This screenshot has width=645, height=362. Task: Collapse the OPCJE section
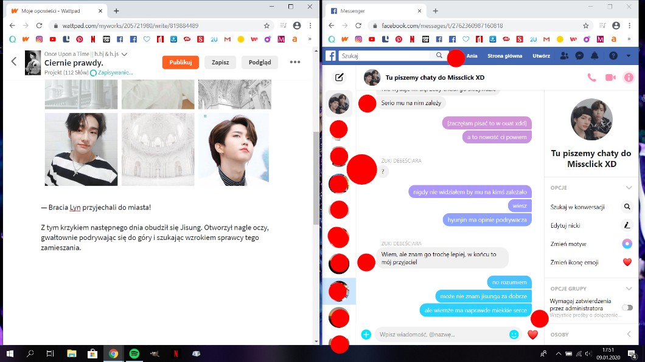[629, 188]
